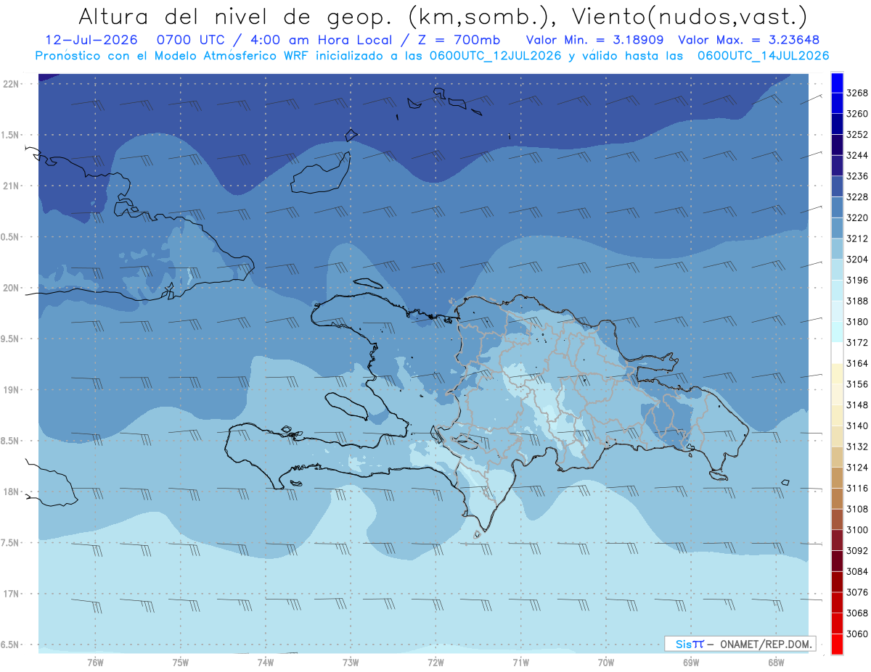Click the '1.5N' latitude label
This screenshot has height=672, width=871.
10,135
